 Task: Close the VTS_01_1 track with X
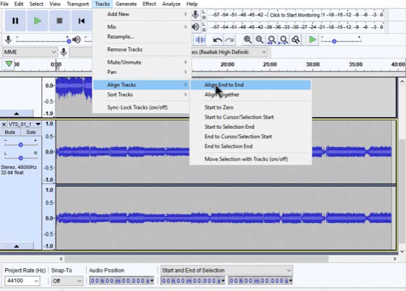coord(4,124)
